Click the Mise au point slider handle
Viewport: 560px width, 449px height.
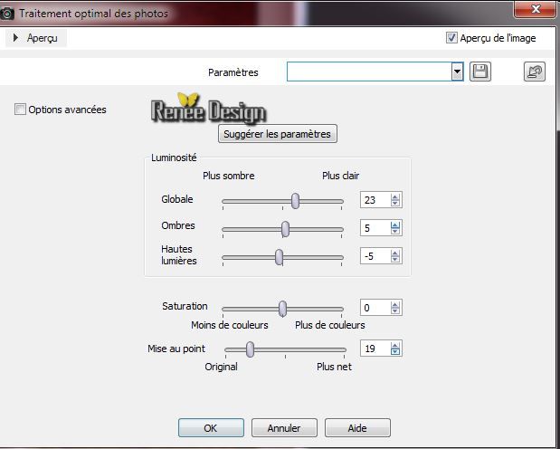click(x=250, y=349)
